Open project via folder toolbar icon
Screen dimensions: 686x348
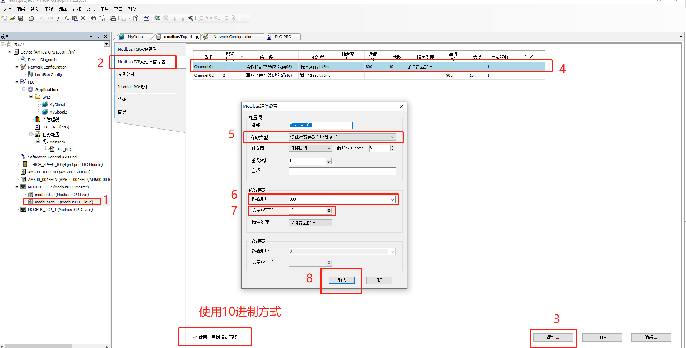[x=13, y=18]
